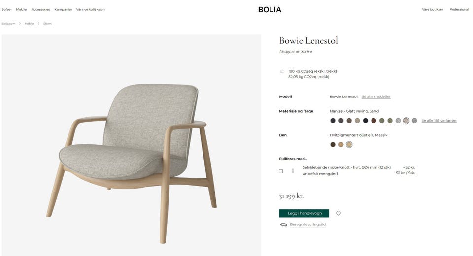Tick the Selvklebende møbelknott checkbox

(x=281, y=171)
